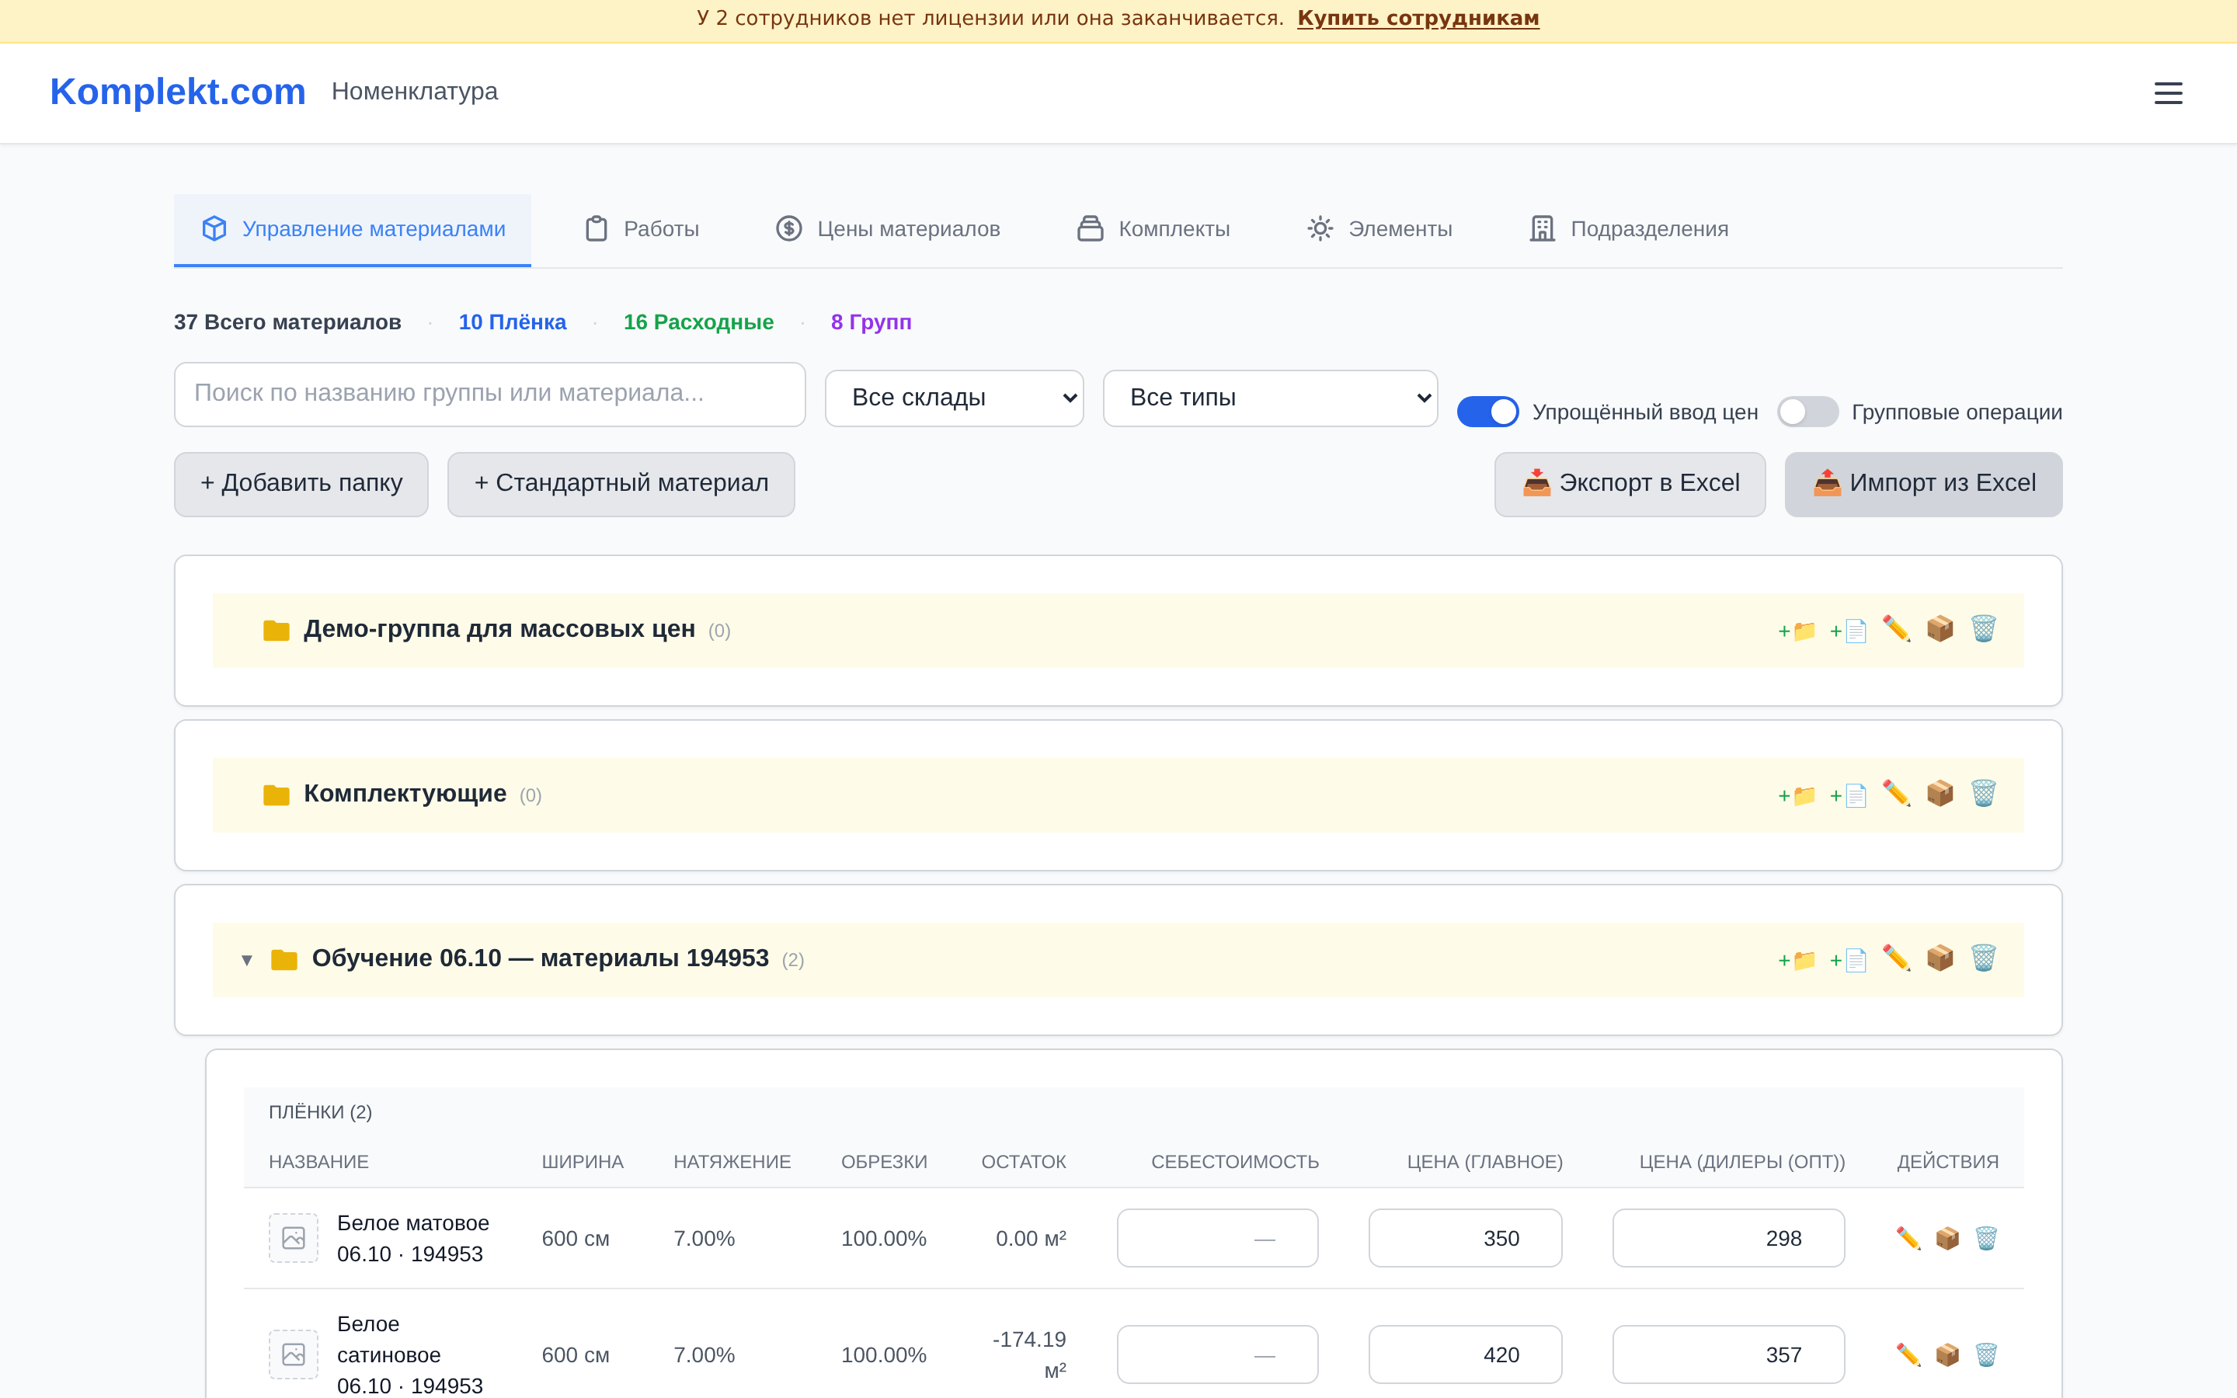Viewport: 2237px width, 1398px height.
Task: Edit the Белое матовое material row
Action: [x=1908, y=1238]
